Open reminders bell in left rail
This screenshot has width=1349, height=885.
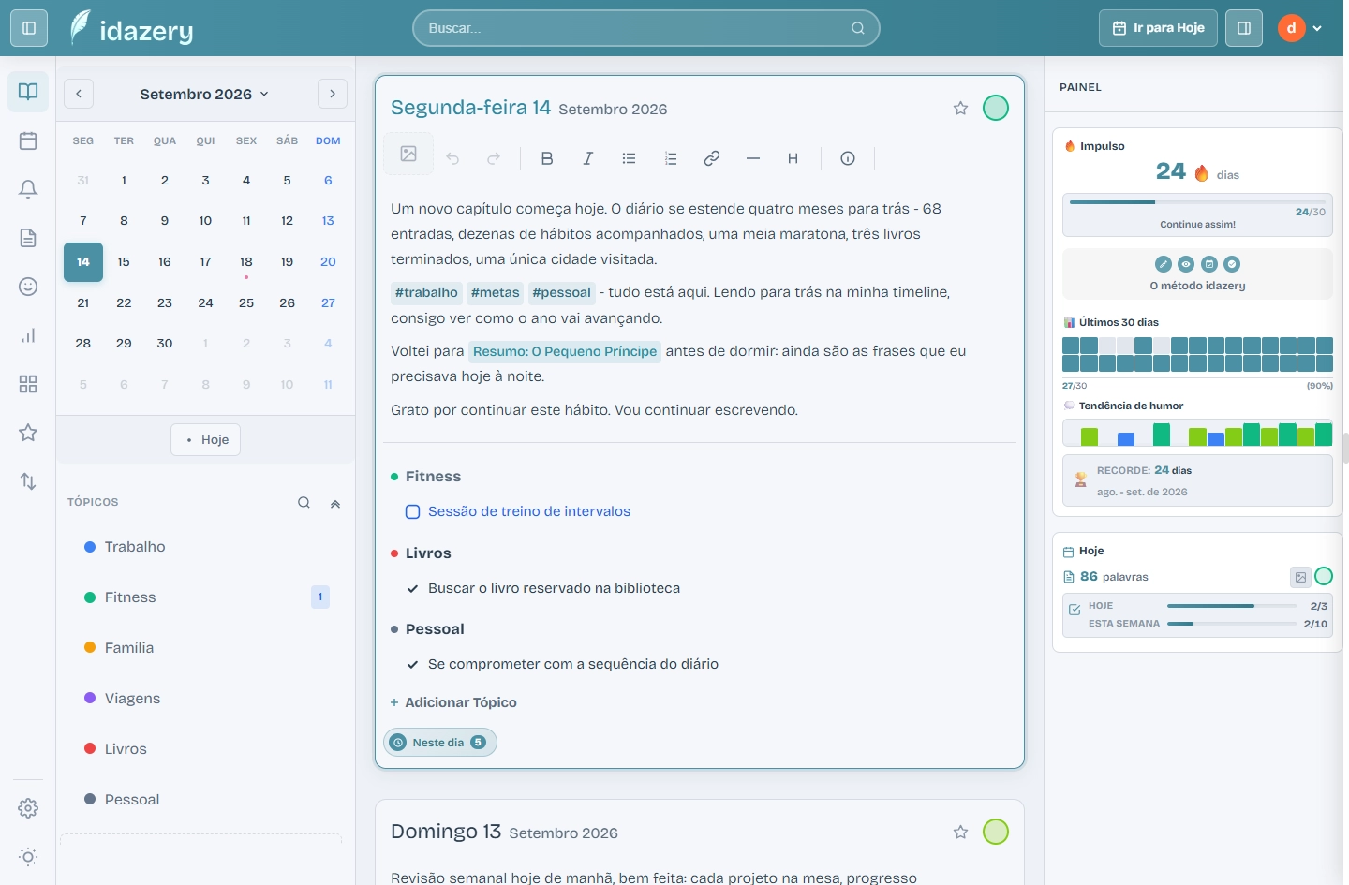(28, 189)
